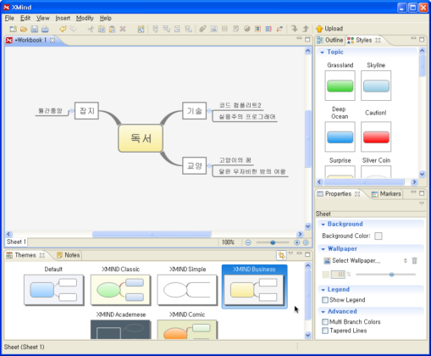Image resolution: width=431 pixels, height=356 pixels.
Task: Click the trash icon to delete wallpaper
Action: tap(414, 260)
